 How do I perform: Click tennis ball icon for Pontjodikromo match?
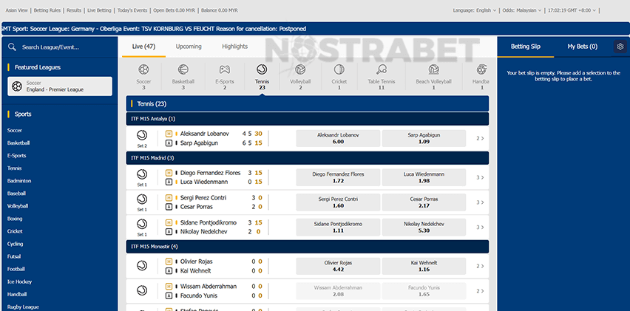(142, 224)
